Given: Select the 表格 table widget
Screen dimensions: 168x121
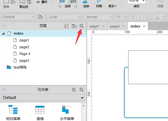Looking at the screenshot, I should pyautogui.click(x=40, y=113).
